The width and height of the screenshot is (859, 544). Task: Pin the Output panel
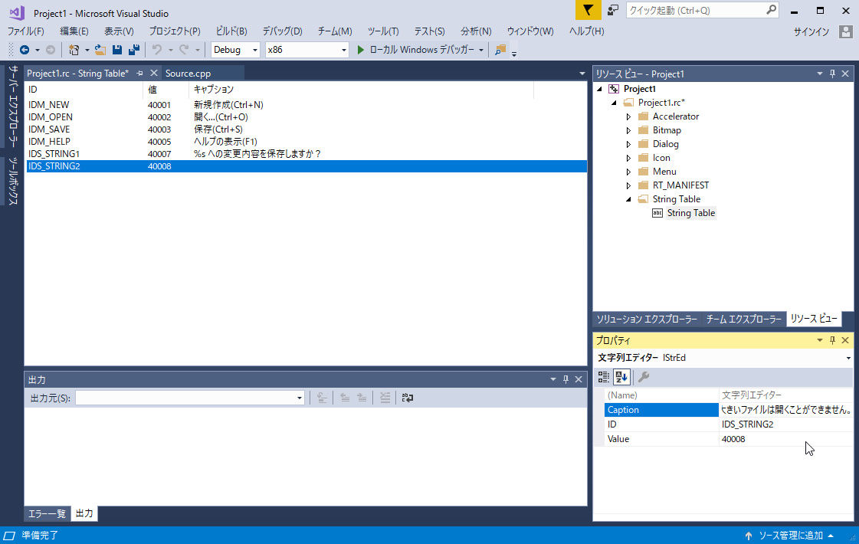click(566, 379)
